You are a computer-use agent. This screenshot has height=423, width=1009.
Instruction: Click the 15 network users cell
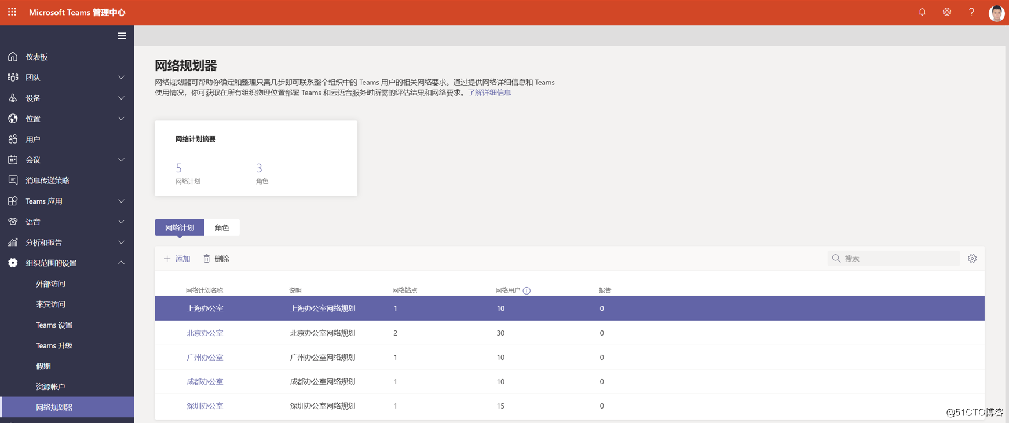(500, 406)
